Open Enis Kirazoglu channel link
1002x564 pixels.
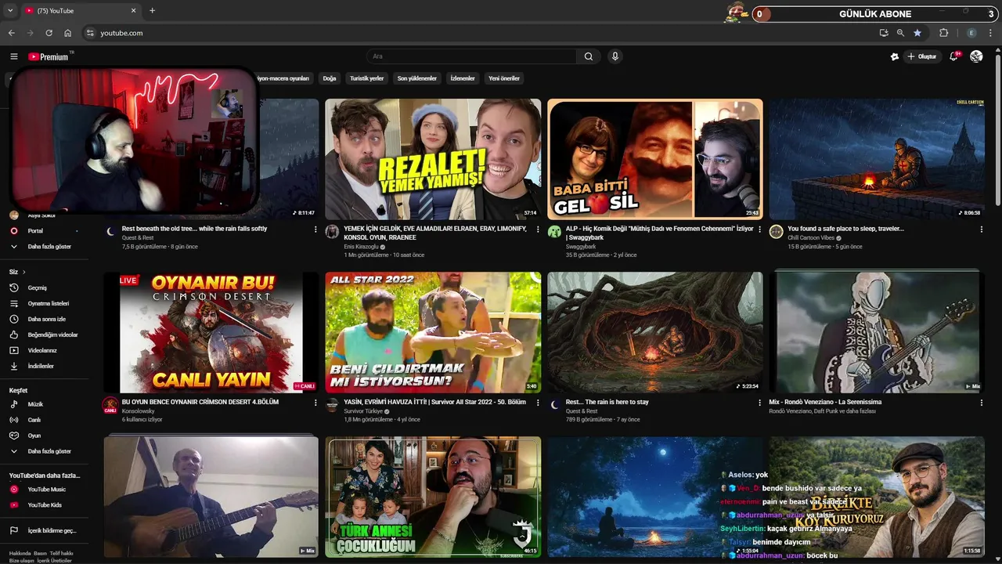tap(361, 247)
